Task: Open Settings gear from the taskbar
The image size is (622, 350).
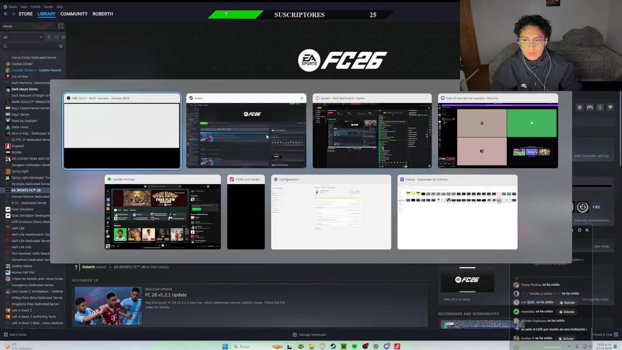Action: pyautogui.click(x=376, y=347)
